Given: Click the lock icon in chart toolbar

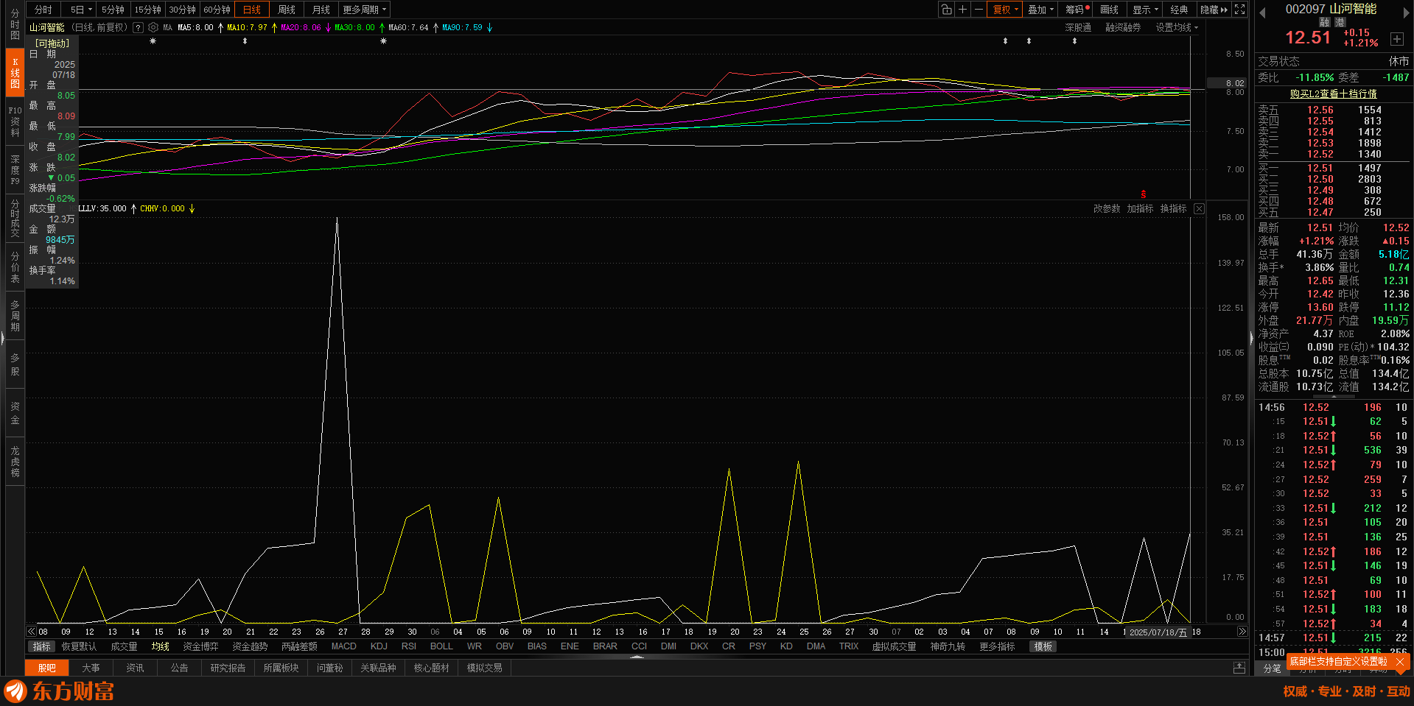Looking at the screenshot, I should [946, 10].
